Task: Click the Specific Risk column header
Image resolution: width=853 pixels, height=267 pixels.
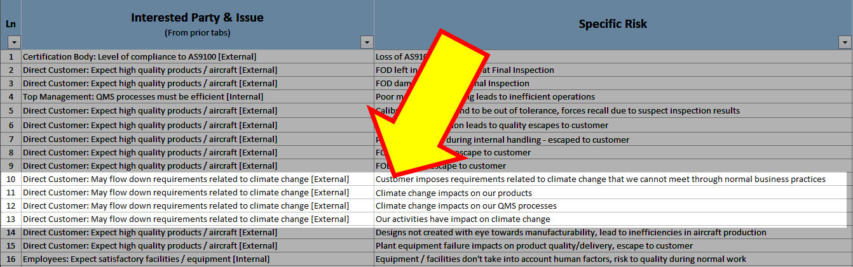Action: [x=612, y=24]
